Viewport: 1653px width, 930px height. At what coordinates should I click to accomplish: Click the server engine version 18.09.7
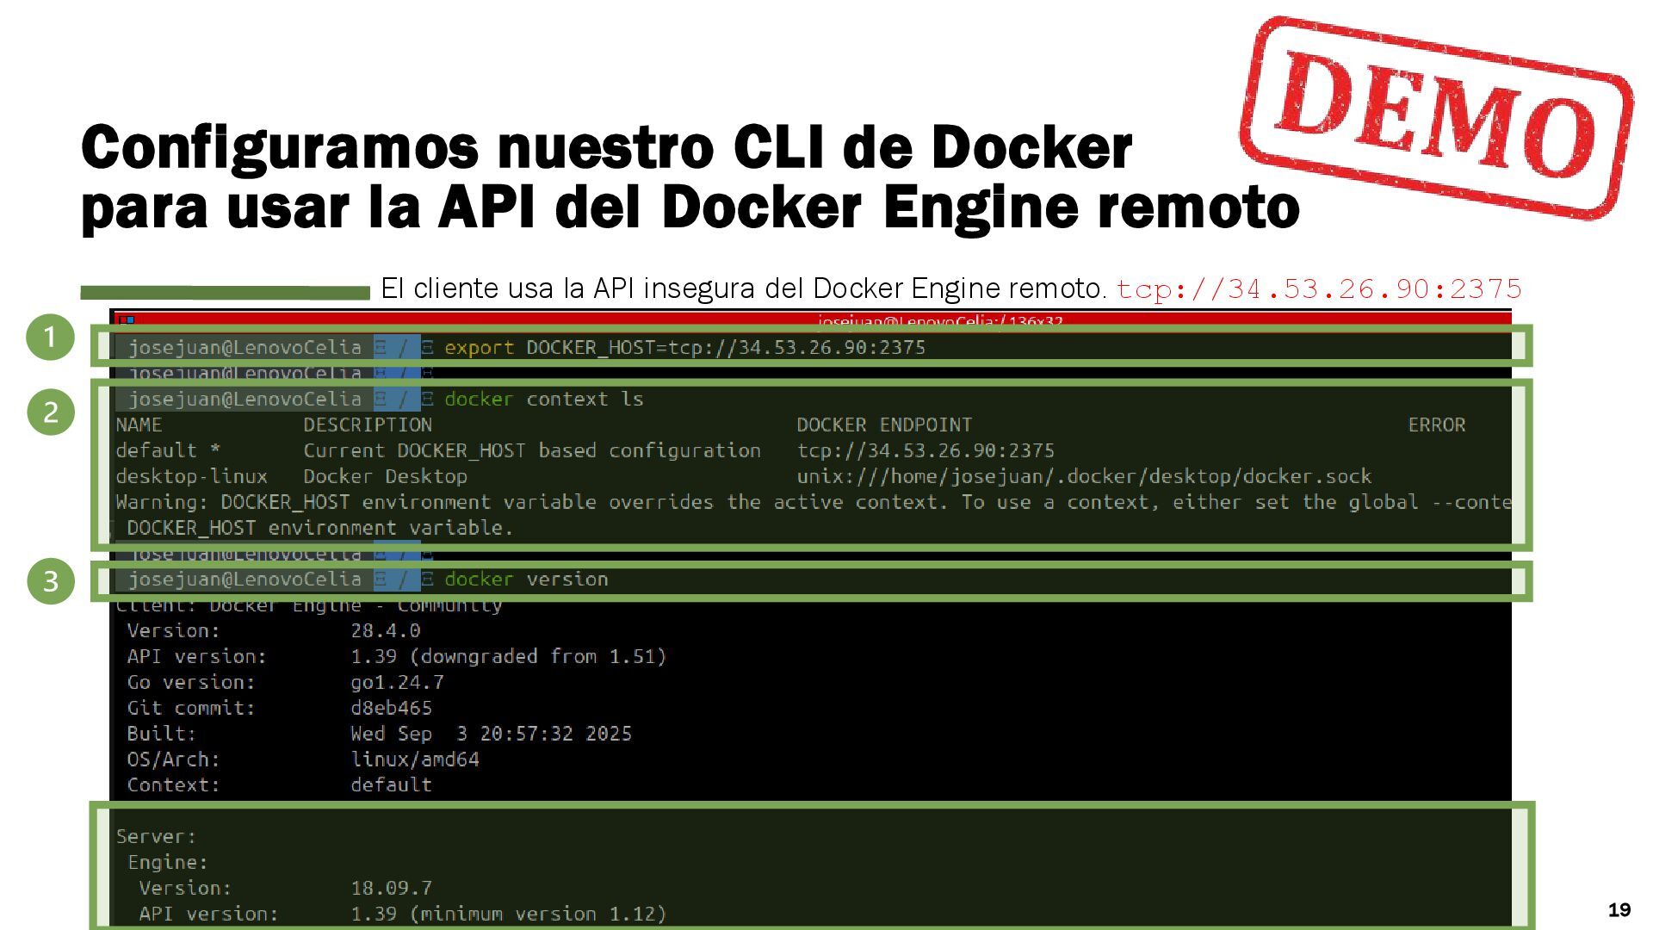click(x=391, y=888)
